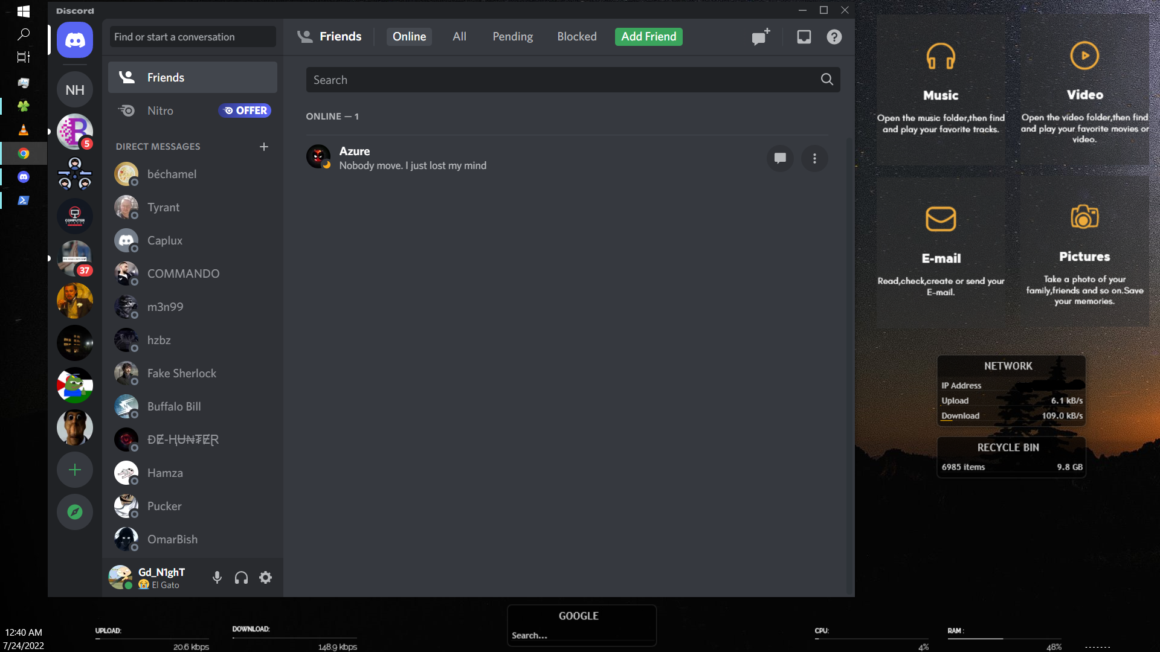Click the New Group DM icon

click(x=761, y=37)
